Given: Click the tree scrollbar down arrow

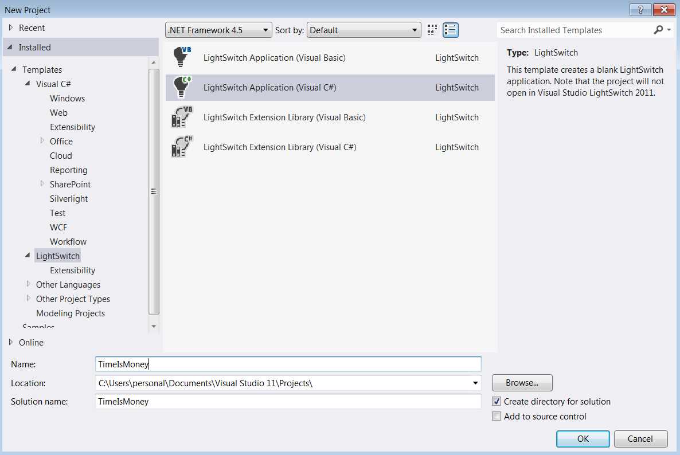Looking at the screenshot, I should [x=154, y=326].
